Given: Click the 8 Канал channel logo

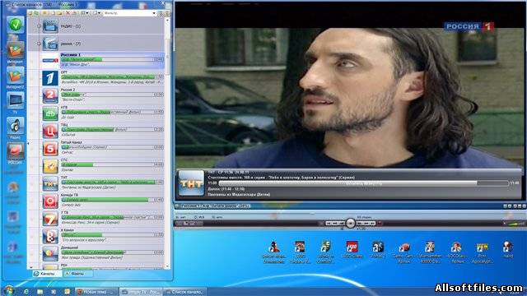Looking at the screenshot, I should [50, 236].
